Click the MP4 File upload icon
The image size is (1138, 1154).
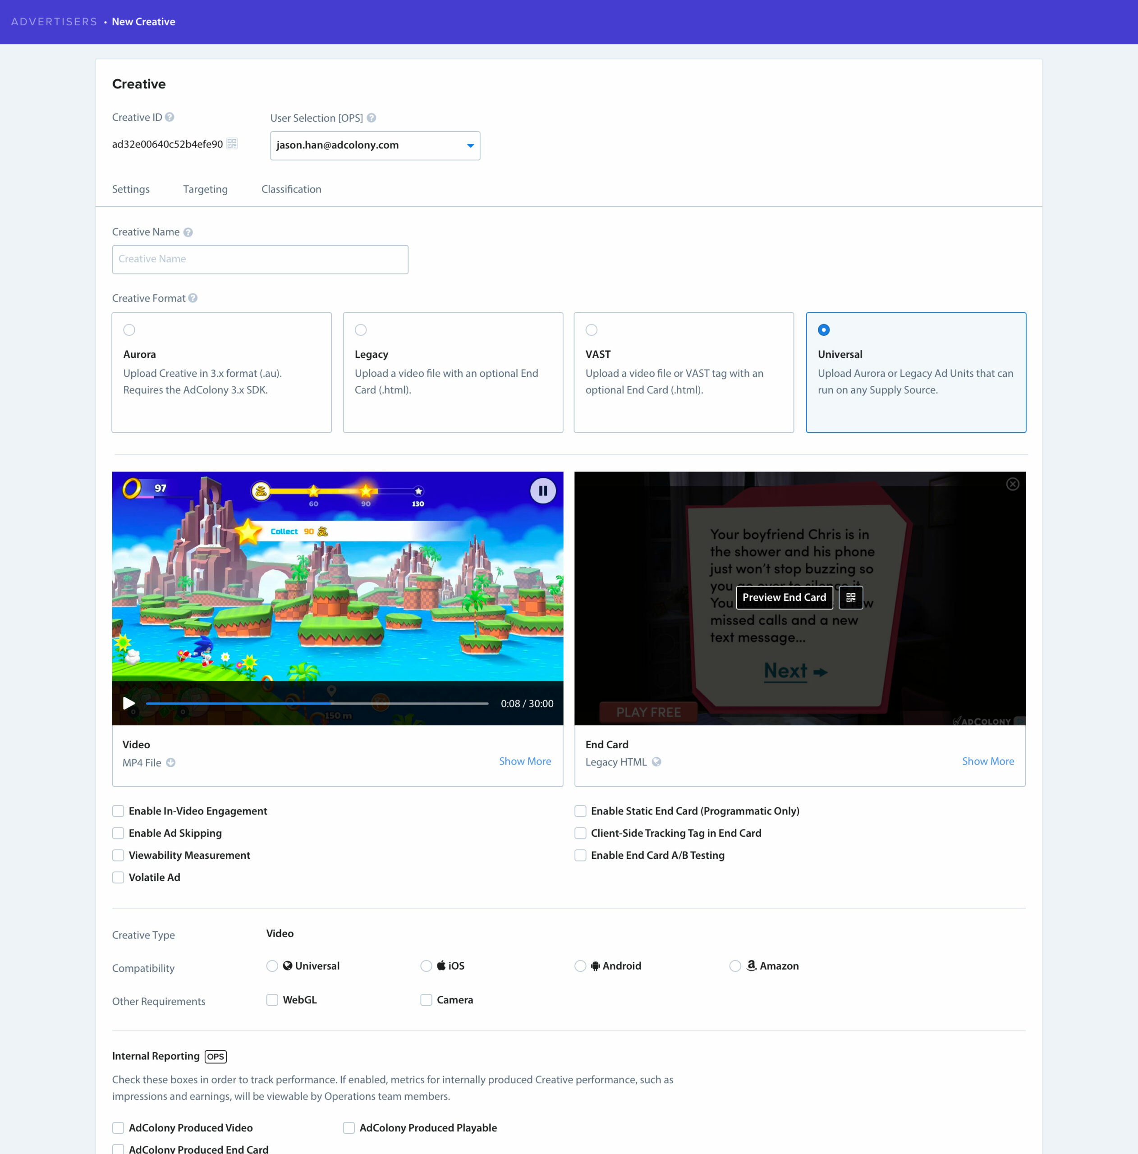coord(171,762)
